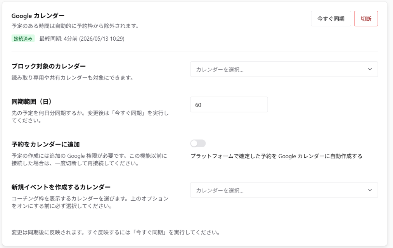This screenshot has width=393, height=248.
Task: Click the 最終同期: 4分前 timestamp text
Action: pos(82,39)
